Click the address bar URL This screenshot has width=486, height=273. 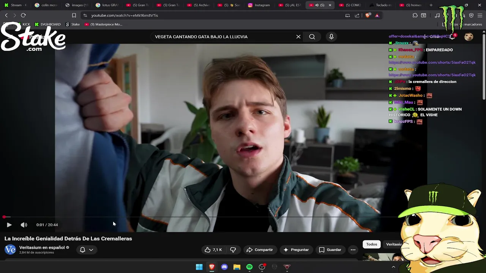[x=125, y=16]
